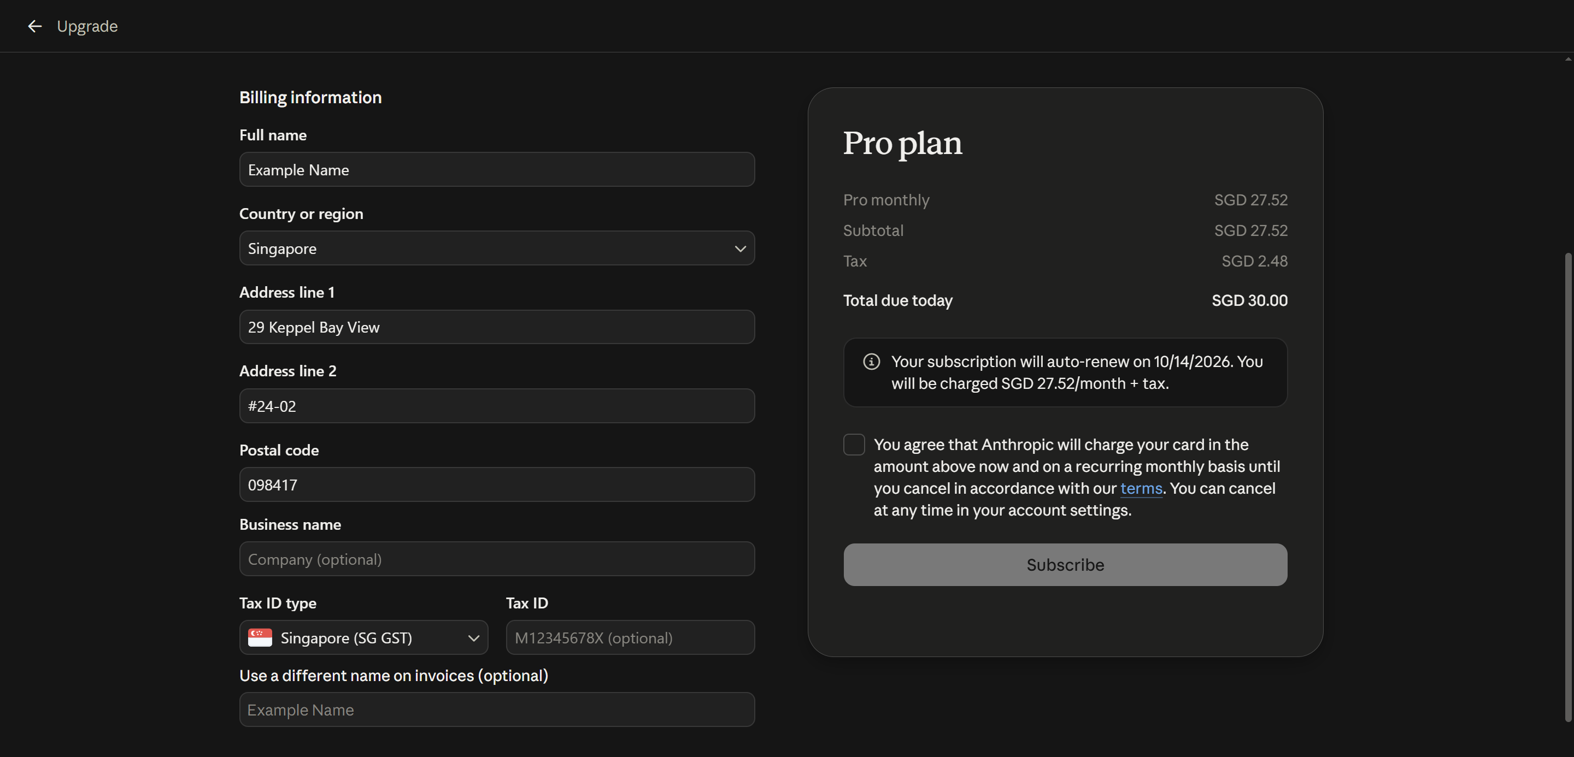Click the Address line 1 label

click(x=287, y=292)
